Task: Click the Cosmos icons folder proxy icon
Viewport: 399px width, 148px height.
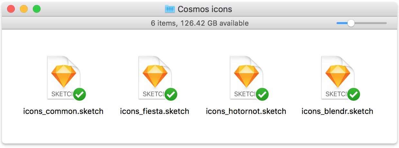Action: [170, 9]
